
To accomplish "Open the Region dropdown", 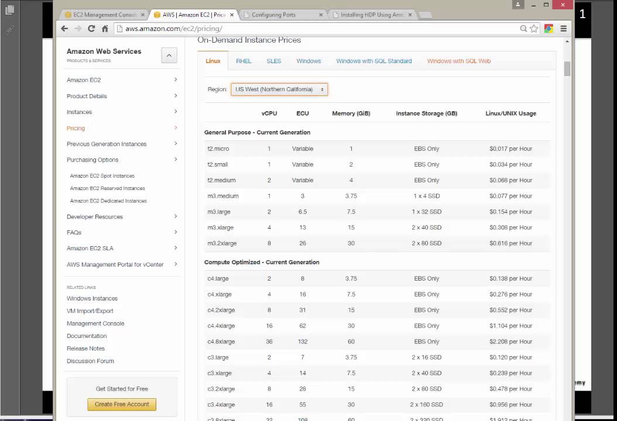I will coord(279,89).
